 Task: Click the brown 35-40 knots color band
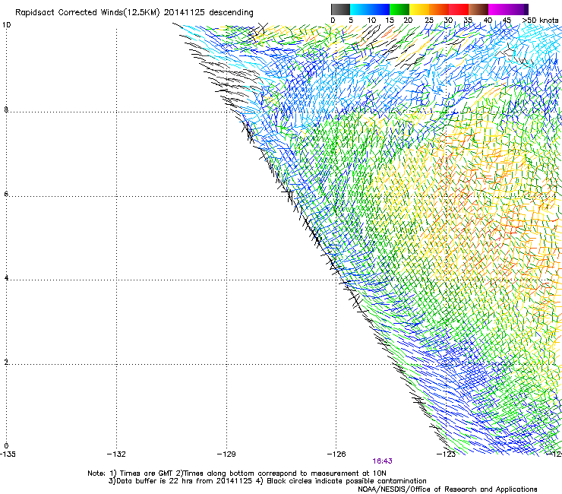click(478, 9)
